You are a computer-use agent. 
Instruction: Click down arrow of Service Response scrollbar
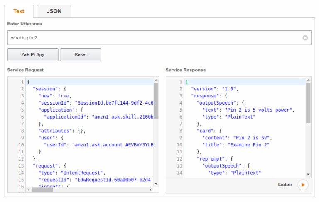click(308, 174)
